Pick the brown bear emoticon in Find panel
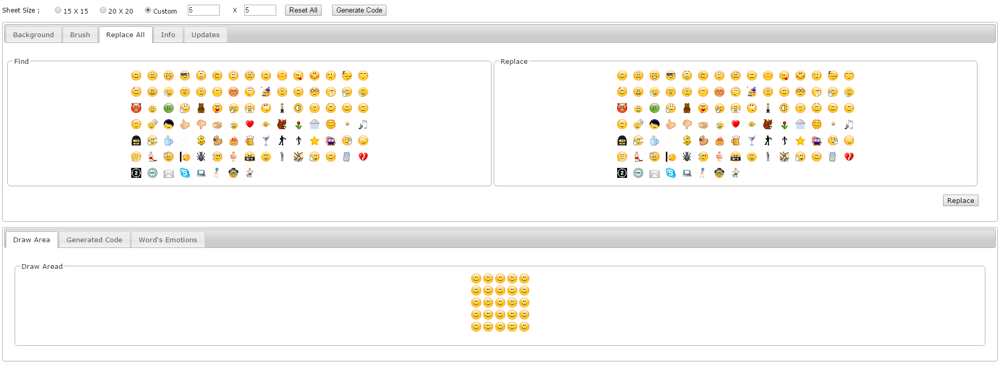1000x374 pixels. (x=201, y=108)
